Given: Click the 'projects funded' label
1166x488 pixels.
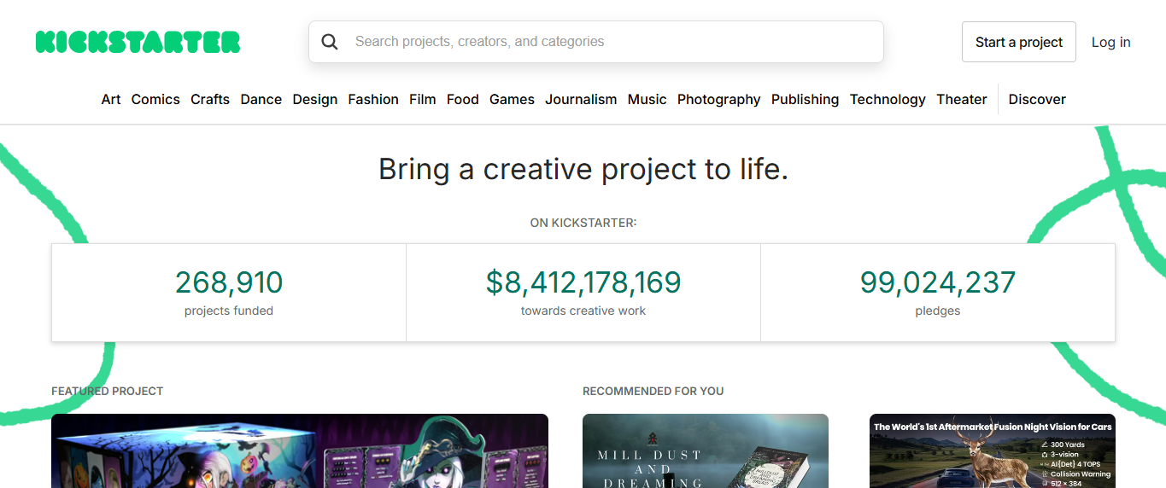Looking at the screenshot, I should [229, 311].
